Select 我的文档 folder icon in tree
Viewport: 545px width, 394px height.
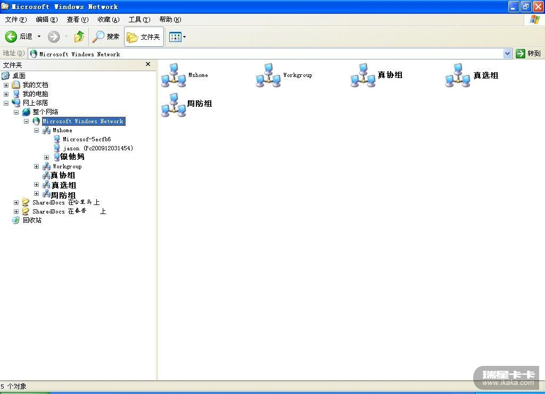16,84
